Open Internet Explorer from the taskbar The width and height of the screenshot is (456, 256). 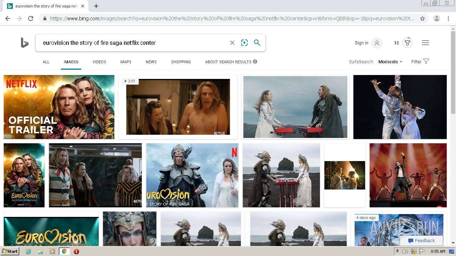(x=28, y=251)
